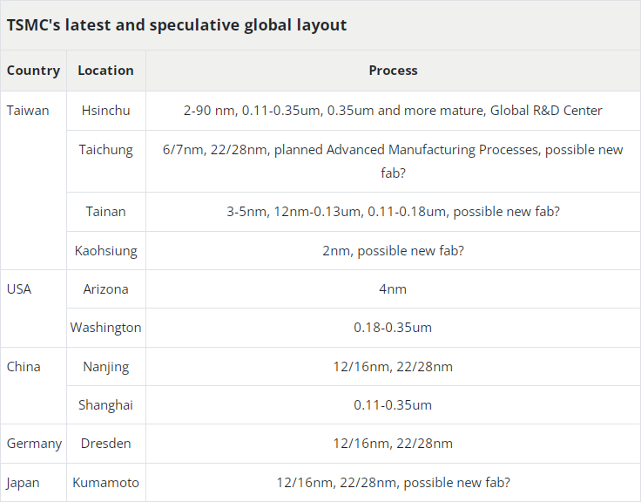Screen dimensions: 641x502
Task: Click the Location column header
Action: 105,71
